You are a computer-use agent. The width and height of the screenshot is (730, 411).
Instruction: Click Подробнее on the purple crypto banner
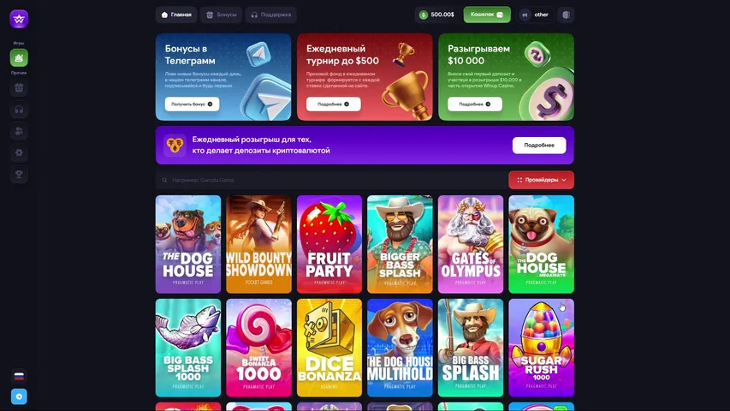539,146
